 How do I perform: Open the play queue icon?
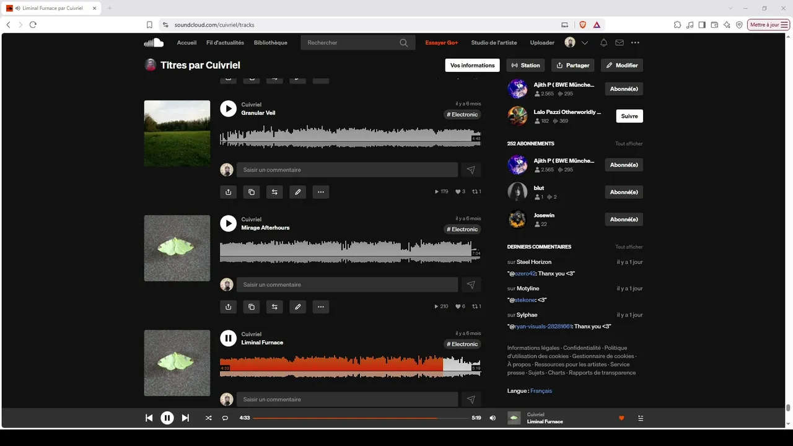click(641, 418)
